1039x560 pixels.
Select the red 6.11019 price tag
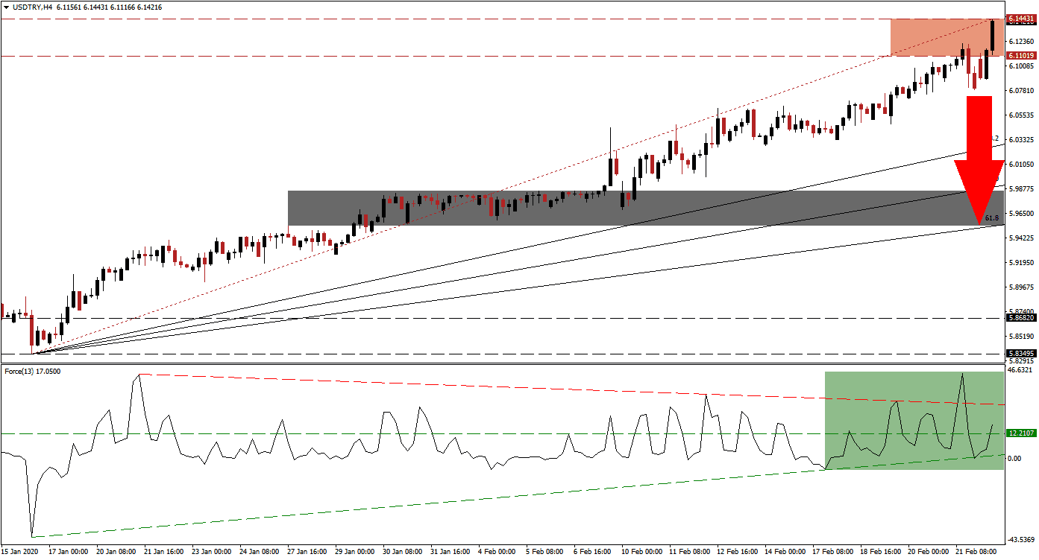pos(1020,57)
